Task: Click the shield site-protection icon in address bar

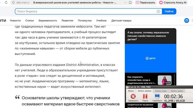Action: (13, 2)
